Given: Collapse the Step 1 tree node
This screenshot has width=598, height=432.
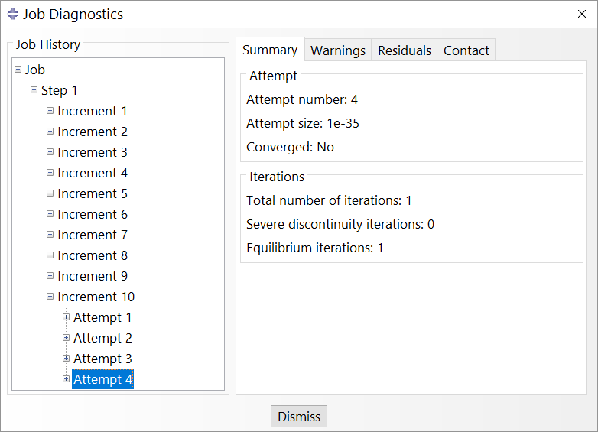Looking at the screenshot, I should 34,90.
